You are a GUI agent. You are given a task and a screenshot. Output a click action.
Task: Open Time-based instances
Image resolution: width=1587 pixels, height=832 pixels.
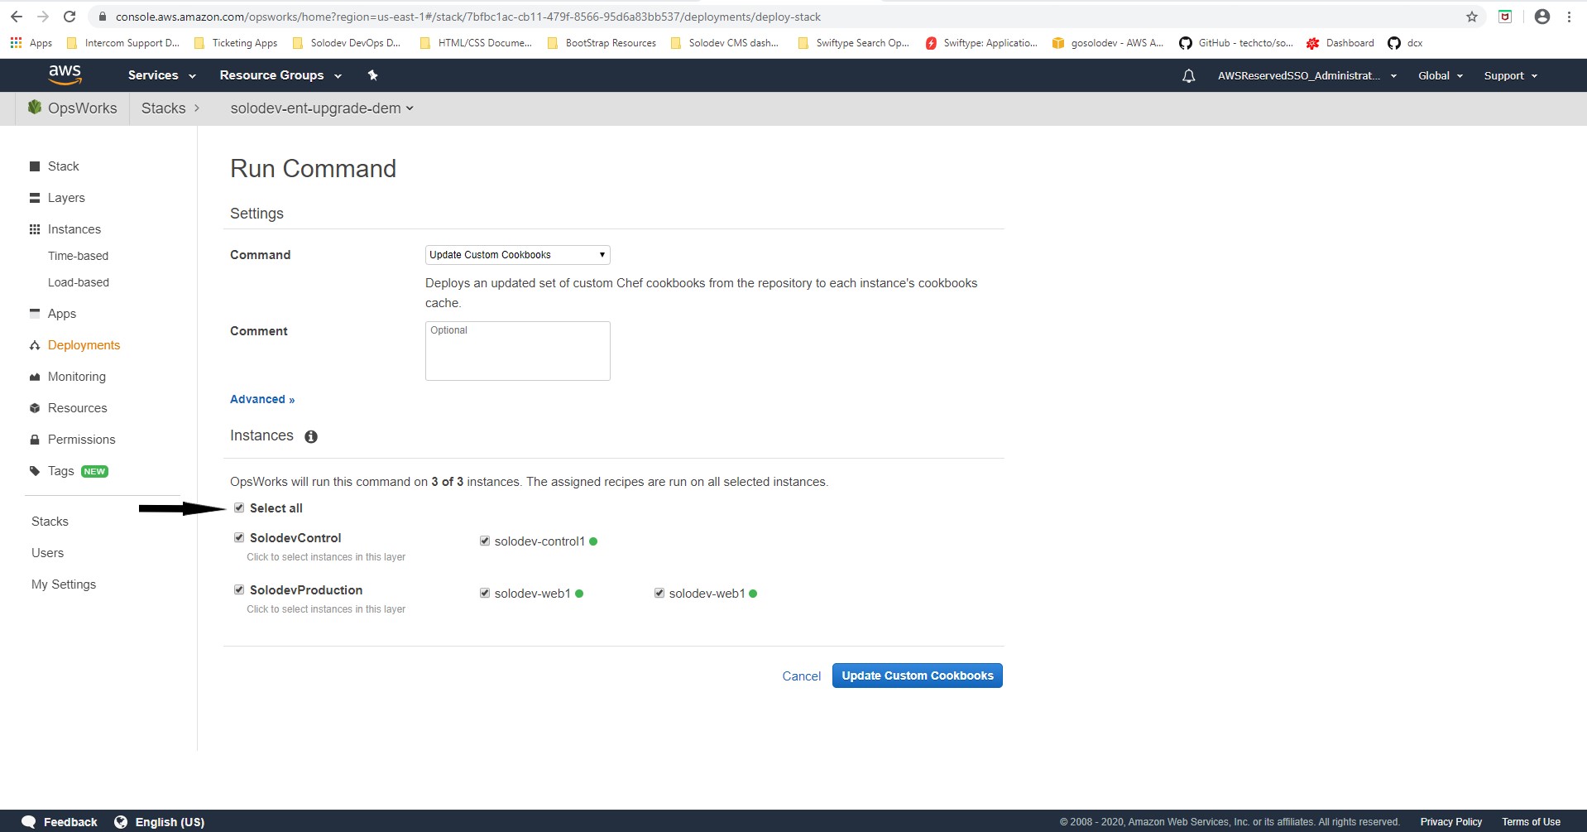pyautogui.click(x=79, y=256)
